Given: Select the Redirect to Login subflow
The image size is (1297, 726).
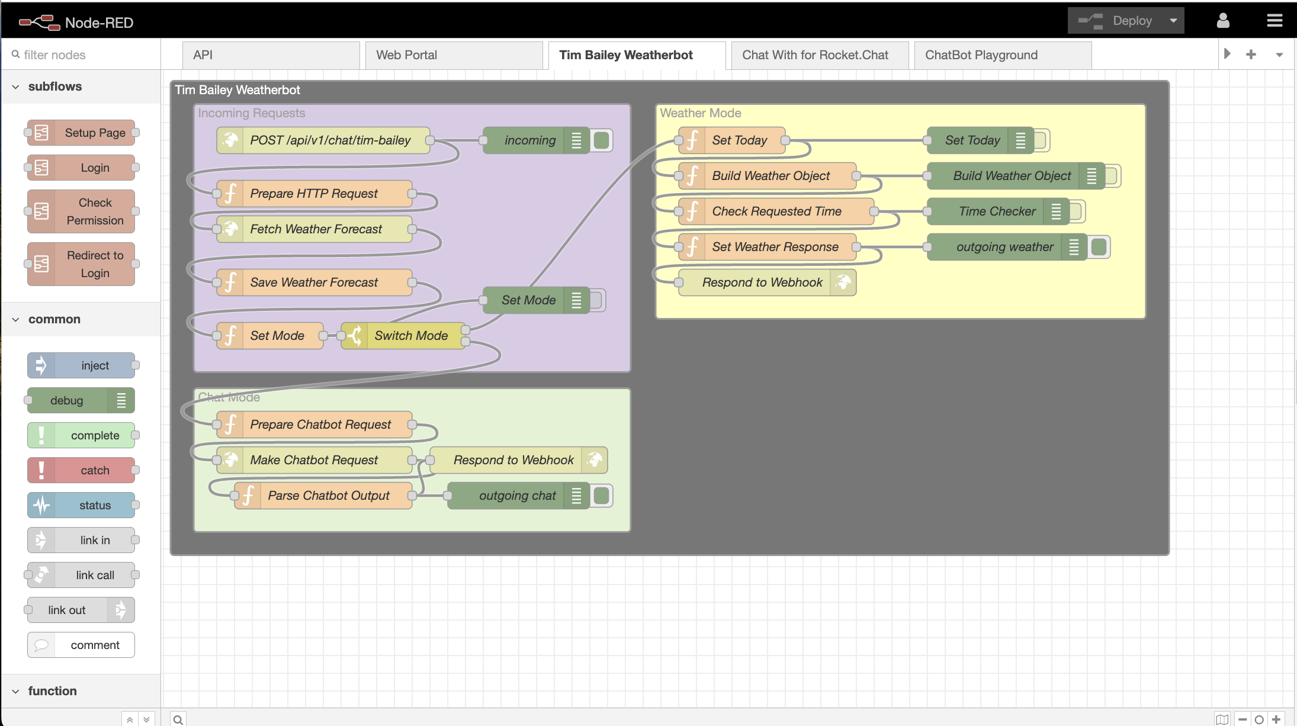Looking at the screenshot, I should (x=81, y=264).
